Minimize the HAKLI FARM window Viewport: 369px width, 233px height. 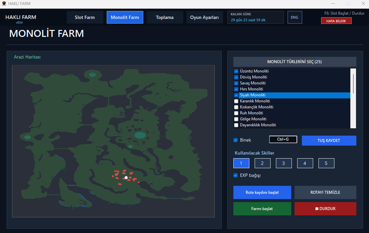tap(333, 4)
